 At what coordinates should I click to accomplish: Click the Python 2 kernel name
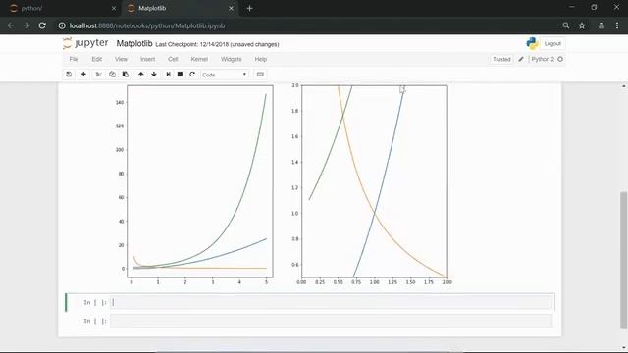click(x=543, y=59)
